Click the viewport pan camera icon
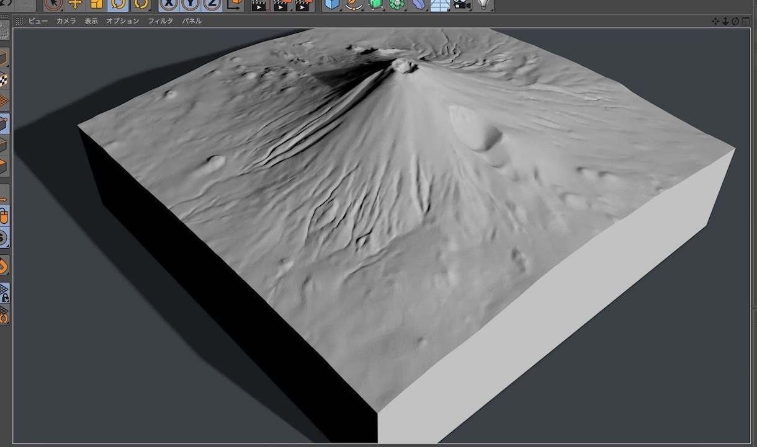 [715, 21]
